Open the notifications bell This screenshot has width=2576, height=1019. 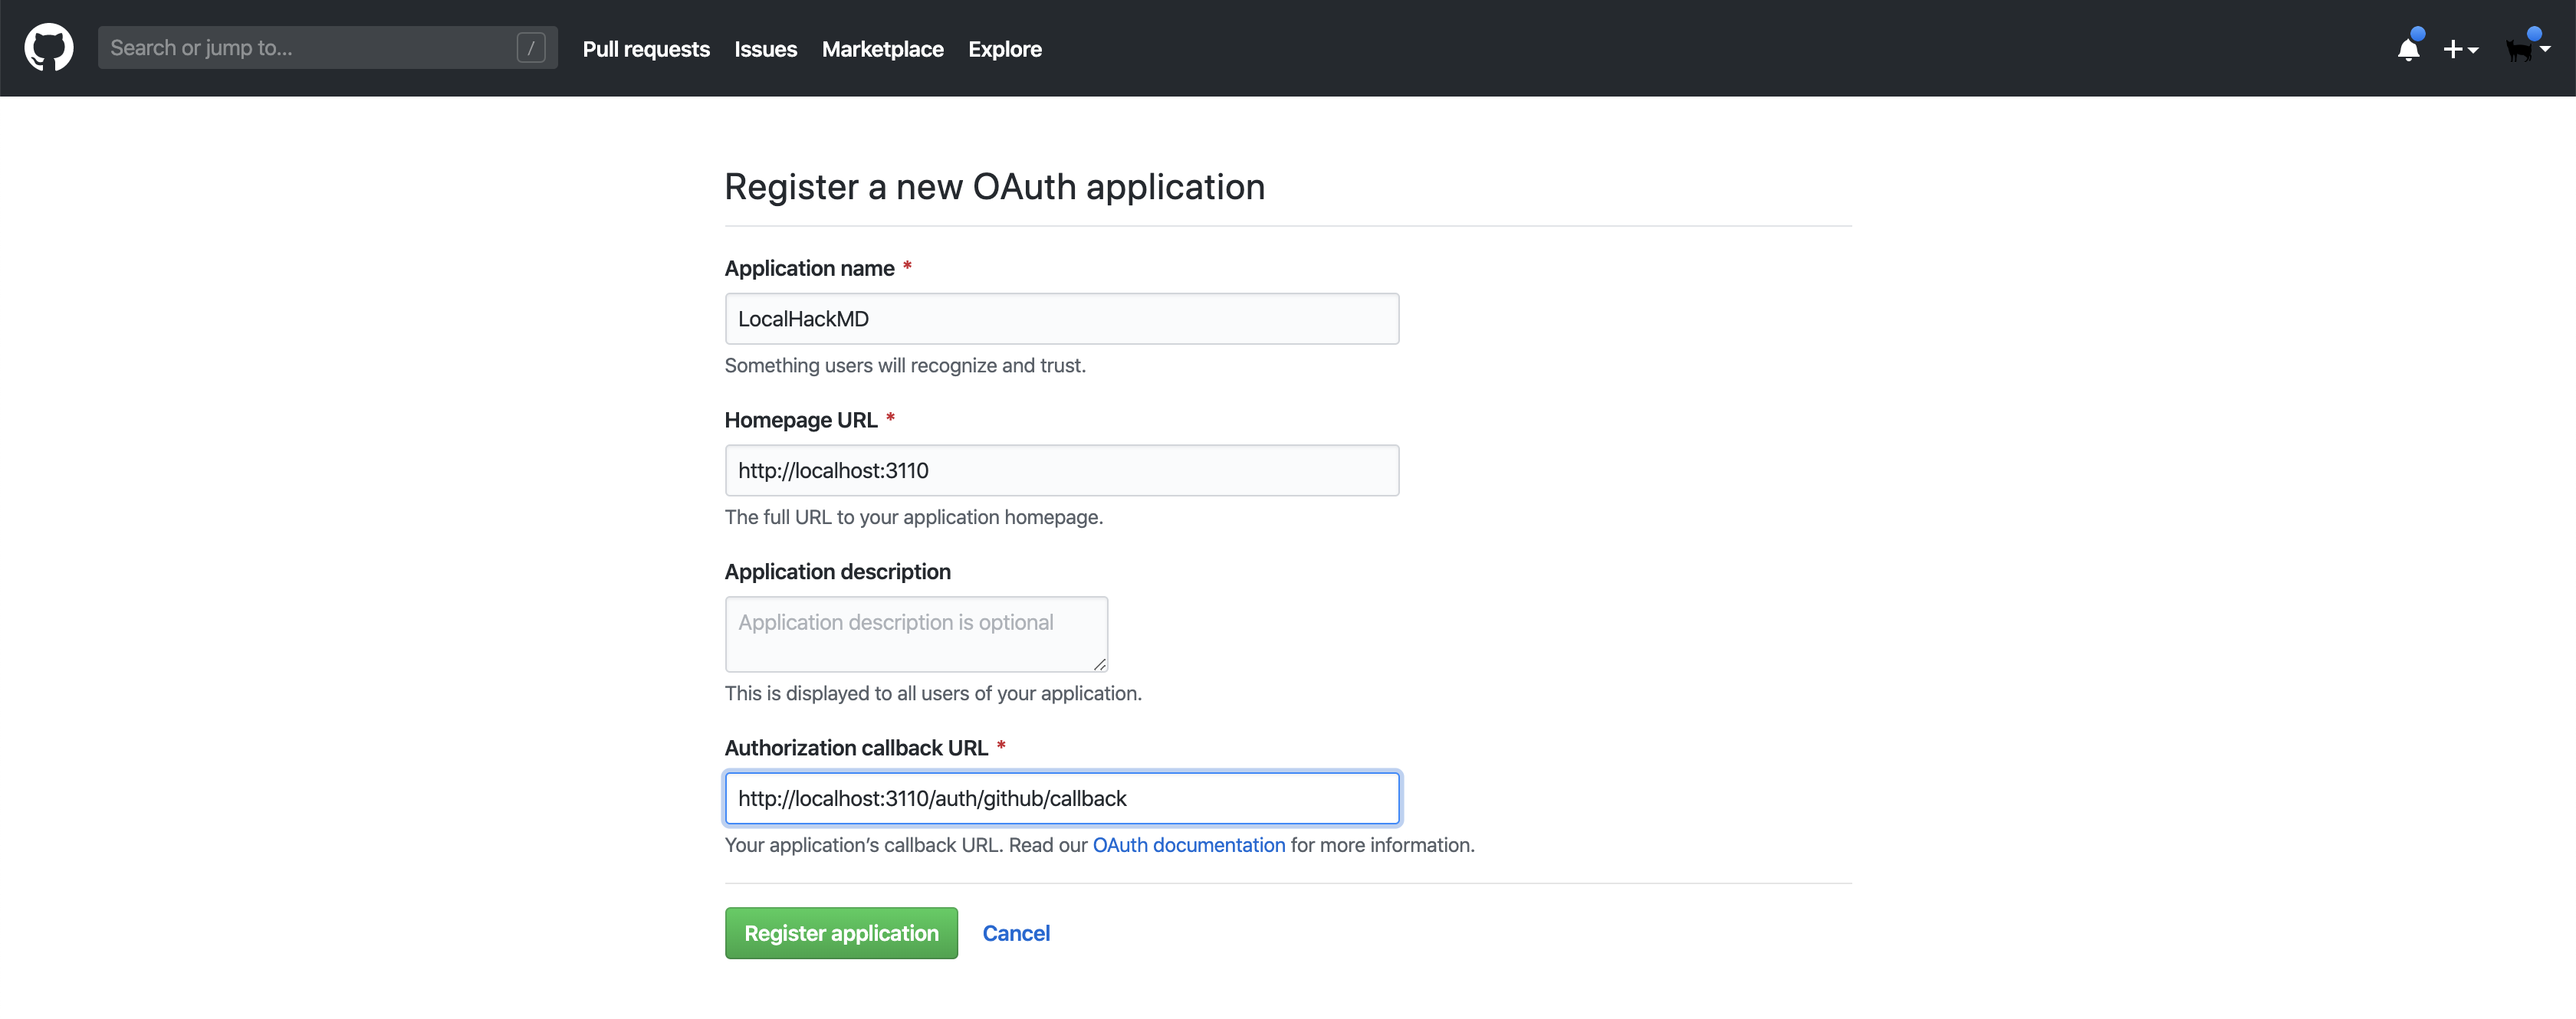[2408, 48]
